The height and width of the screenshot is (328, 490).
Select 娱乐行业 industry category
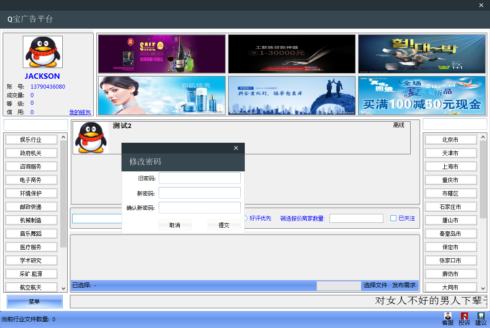pos(31,140)
